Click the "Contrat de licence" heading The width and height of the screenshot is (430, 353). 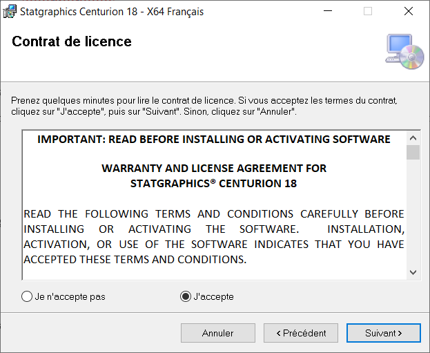coord(72,41)
